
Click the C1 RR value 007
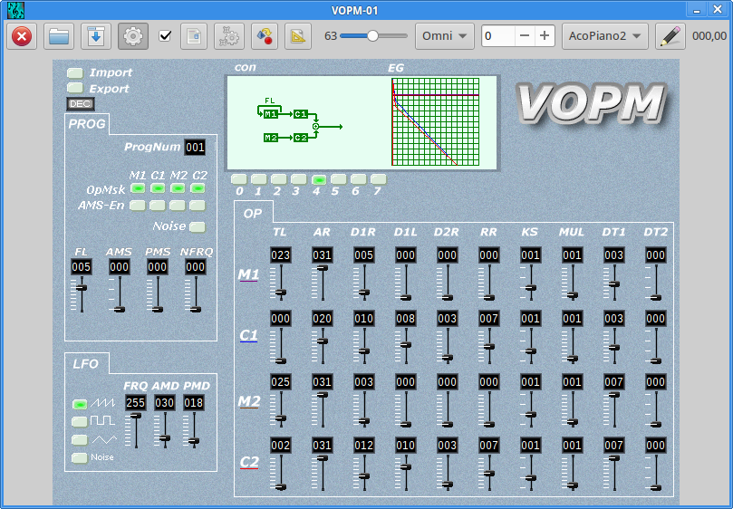pos(488,319)
